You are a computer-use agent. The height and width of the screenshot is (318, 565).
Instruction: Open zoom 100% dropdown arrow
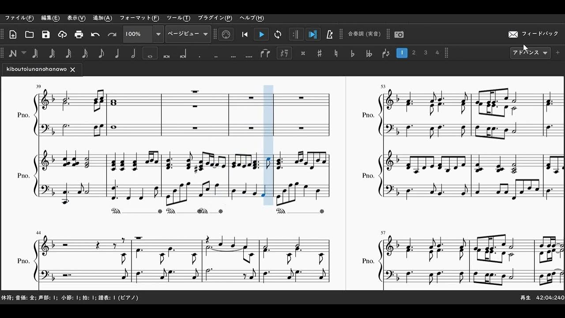158,34
